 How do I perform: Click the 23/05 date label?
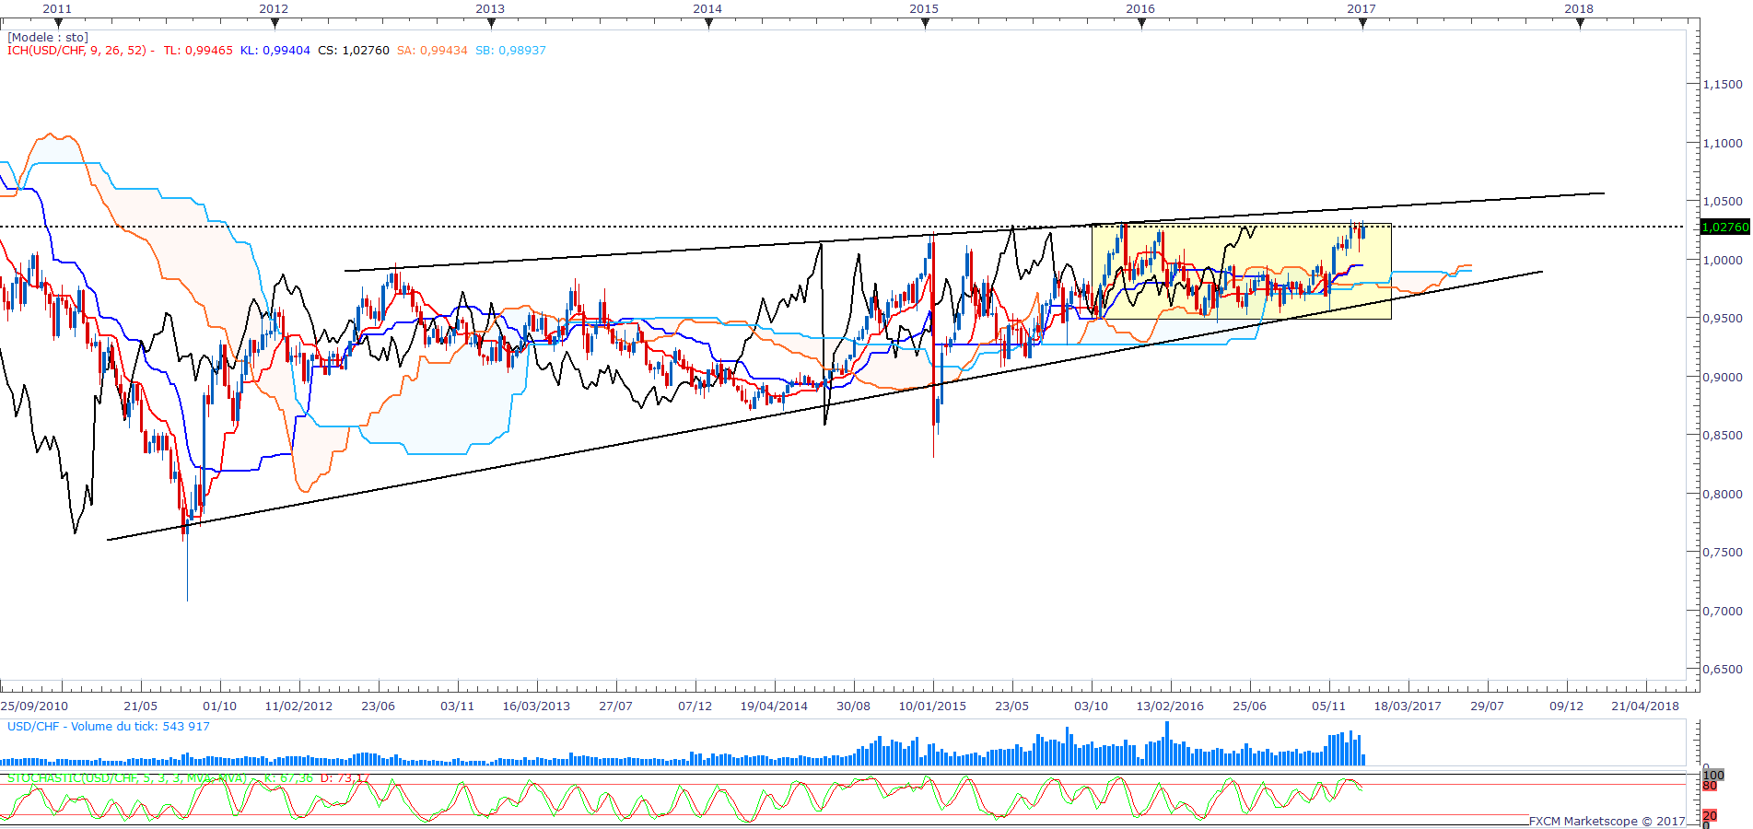click(1011, 706)
